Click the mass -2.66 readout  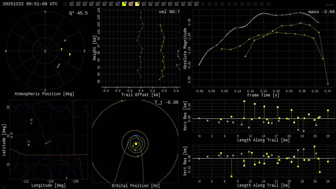pos(321,12)
